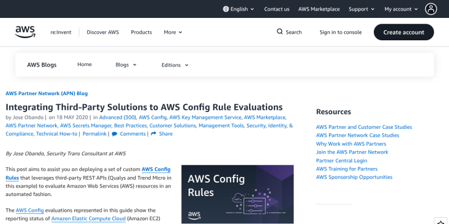
Task: Expand the English language dropdown
Action: click(x=239, y=9)
